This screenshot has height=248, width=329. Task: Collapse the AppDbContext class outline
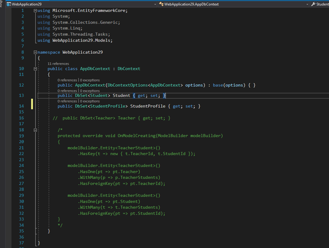(35, 69)
